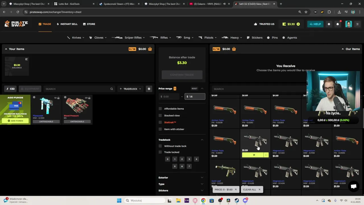Select the $3.30 Balance card
The image size is (364, 205).
[17, 66]
